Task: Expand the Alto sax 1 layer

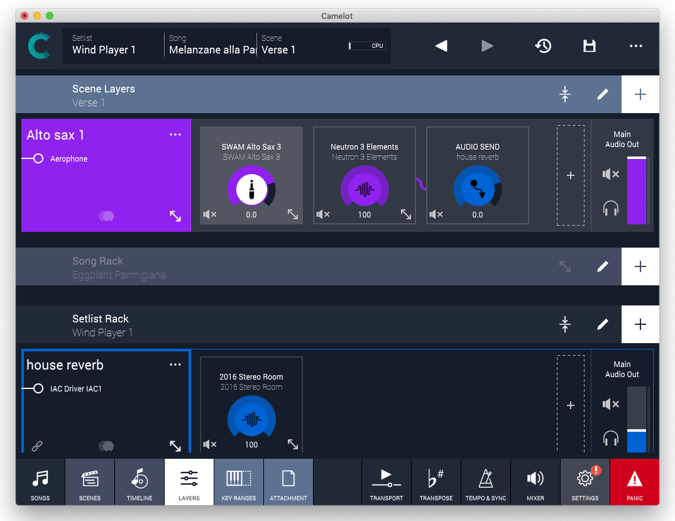Action: [x=175, y=216]
